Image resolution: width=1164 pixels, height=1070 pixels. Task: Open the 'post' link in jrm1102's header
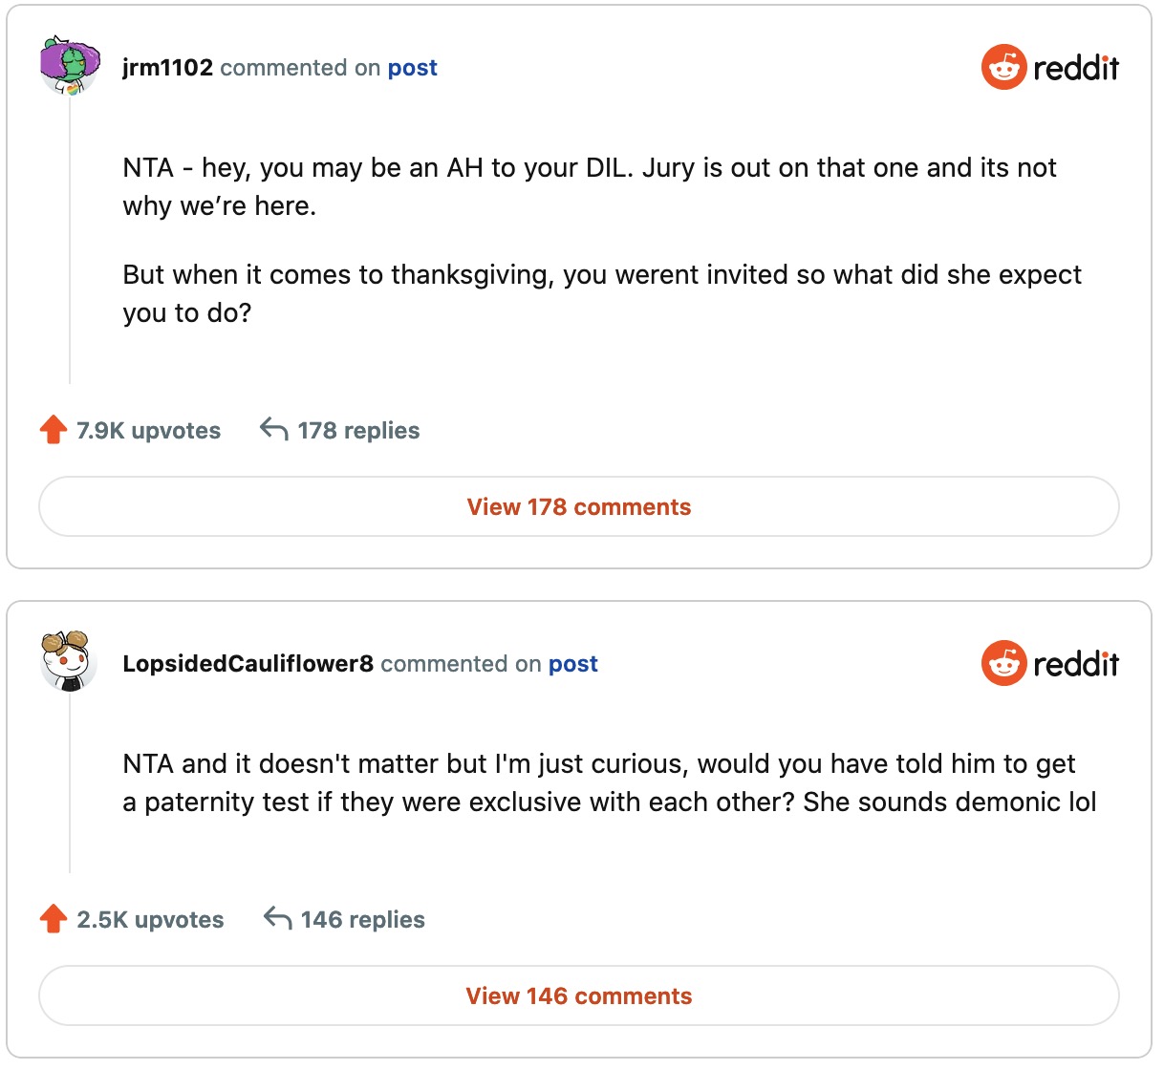coord(412,68)
